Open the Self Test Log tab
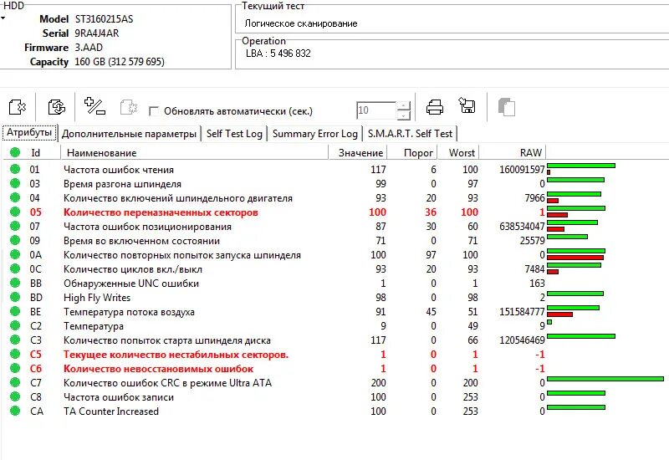669x460 pixels. point(234,134)
